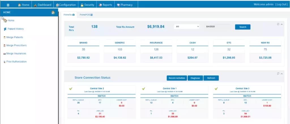Click the OTC amount $1,298.95
Image resolution: width=290 pixels, height=124 pixels.
pyautogui.click(x=229, y=57)
